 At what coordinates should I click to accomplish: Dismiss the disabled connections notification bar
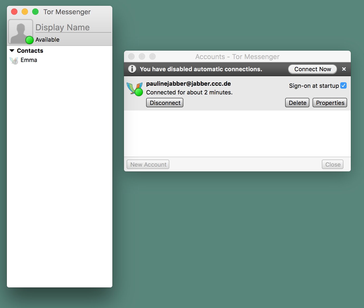coord(344,69)
